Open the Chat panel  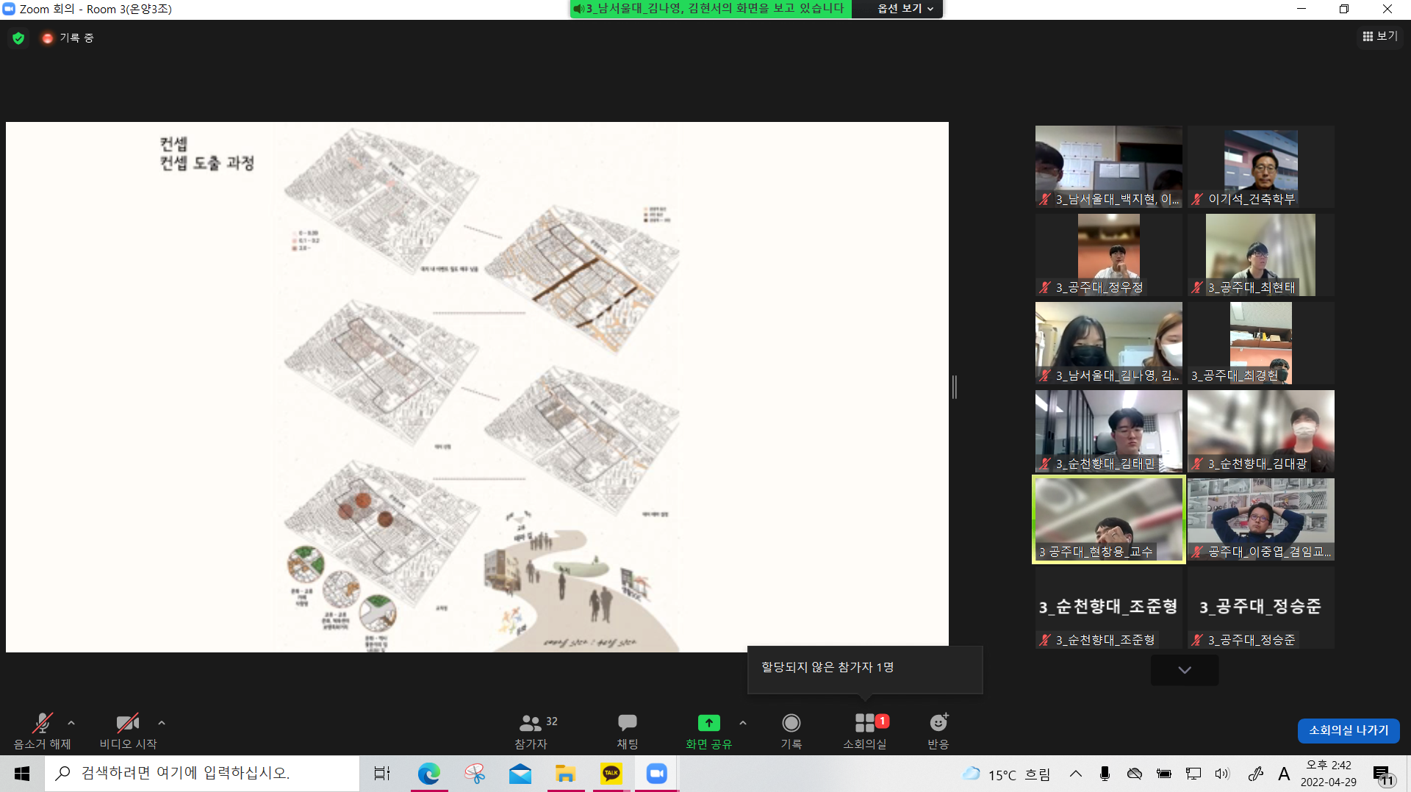click(627, 723)
